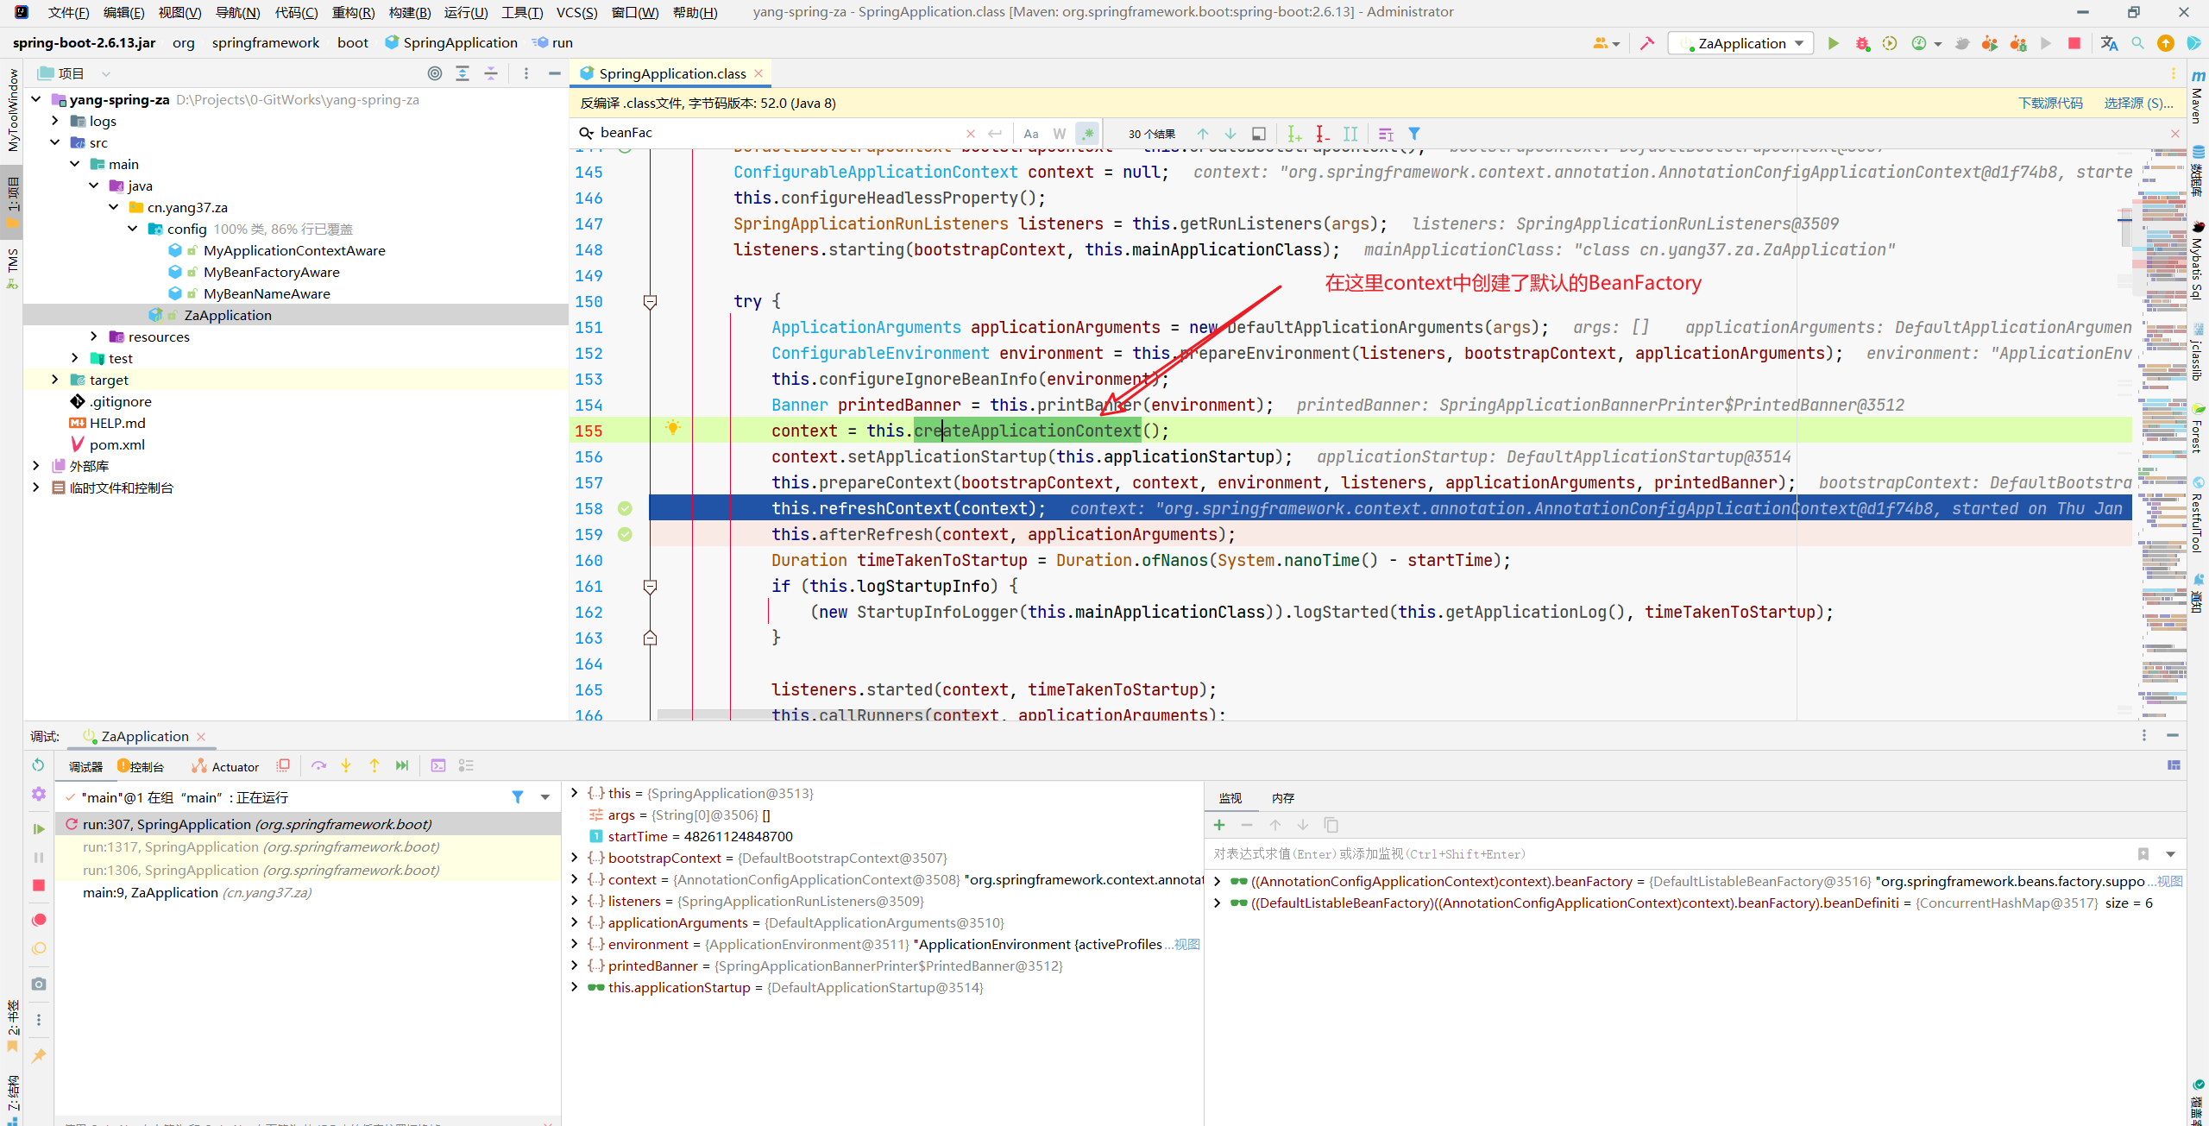This screenshot has width=2209, height=1126.
Task: Run ZaApplication with coverage
Action: coord(1890,43)
